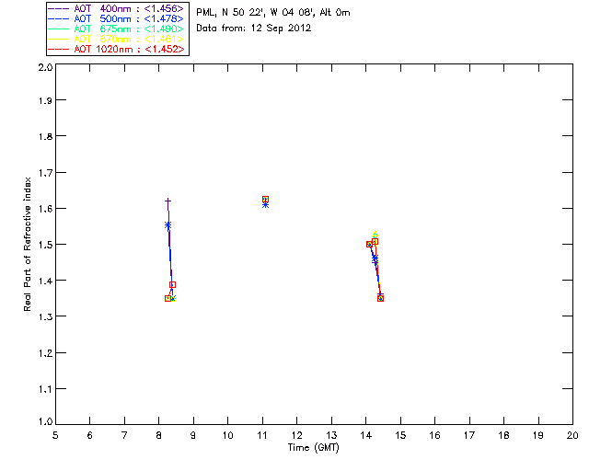Click the x-axis tick label 15
This screenshot has height=471, width=589.
click(400, 435)
